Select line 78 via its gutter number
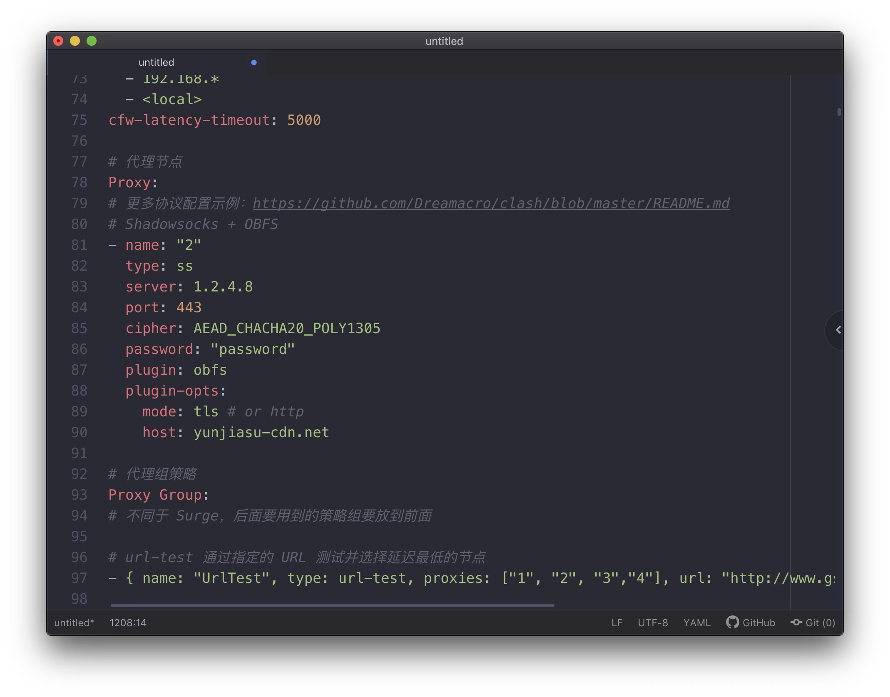The height and width of the screenshot is (697, 890). coord(79,182)
